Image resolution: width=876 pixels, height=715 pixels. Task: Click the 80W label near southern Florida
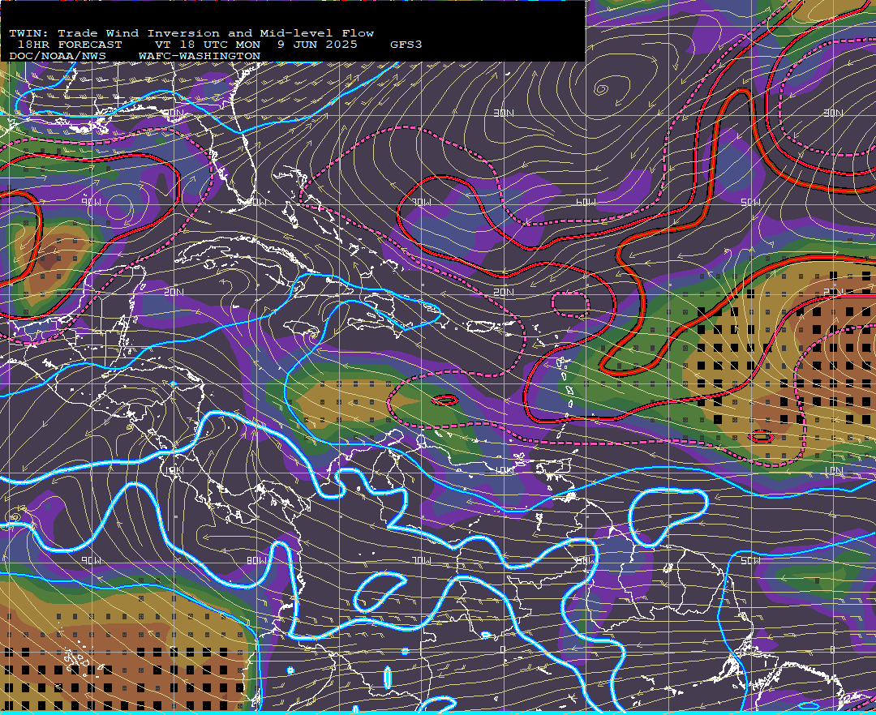pyautogui.click(x=255, y=202)
